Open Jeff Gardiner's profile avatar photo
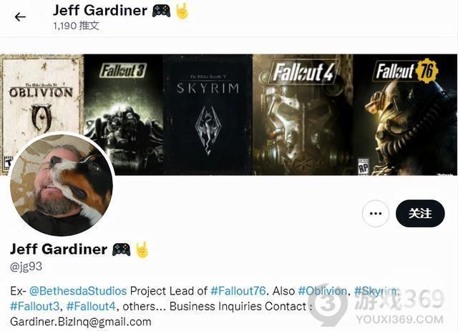 (x=62, y=184)
